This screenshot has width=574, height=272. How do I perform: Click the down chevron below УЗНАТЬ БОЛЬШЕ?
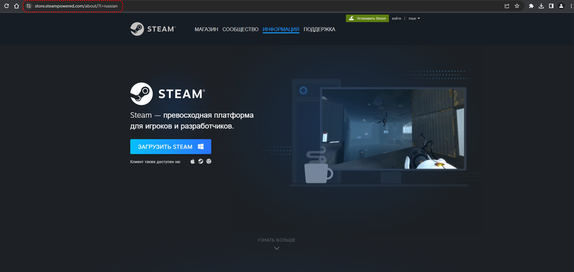(x=277, y=248)
